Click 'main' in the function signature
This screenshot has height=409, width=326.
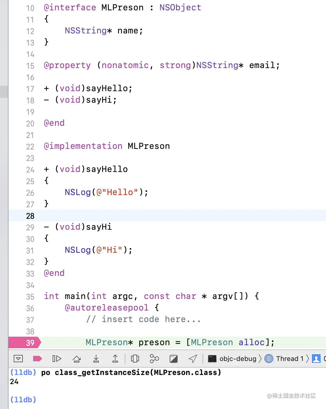(x=75, y=296)
